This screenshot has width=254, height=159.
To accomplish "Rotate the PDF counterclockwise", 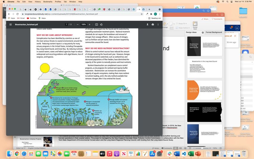I will pos(101,25).
